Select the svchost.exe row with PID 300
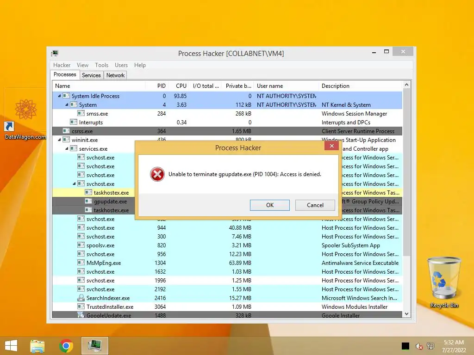 coord(227,236)
